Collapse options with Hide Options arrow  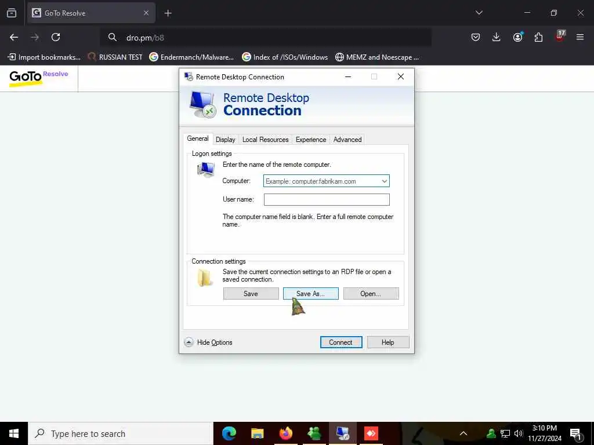[x=189, y=342]
